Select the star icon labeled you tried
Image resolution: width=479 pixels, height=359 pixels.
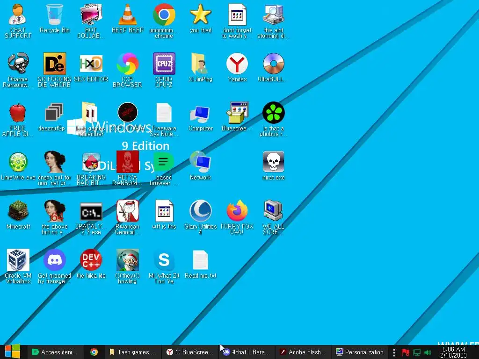(200, 18)
